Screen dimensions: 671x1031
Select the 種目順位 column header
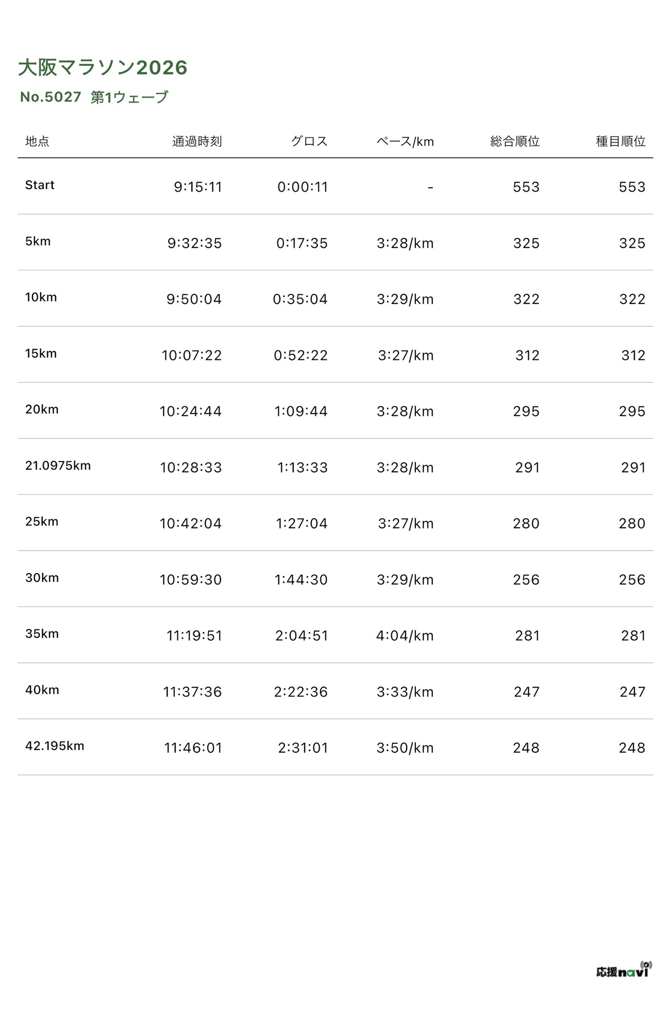[x=620, y=141]
